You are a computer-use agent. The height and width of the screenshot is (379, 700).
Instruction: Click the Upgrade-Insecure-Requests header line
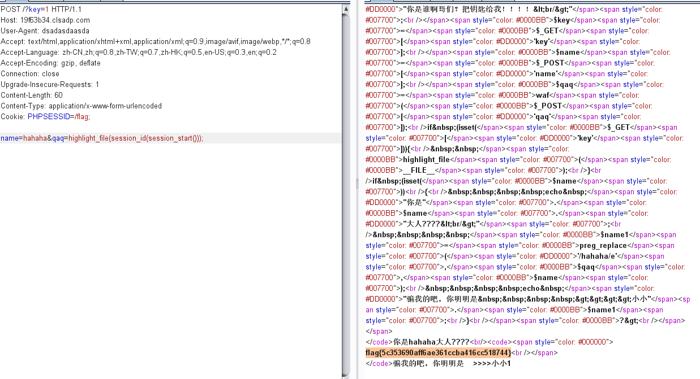[50, 85]
